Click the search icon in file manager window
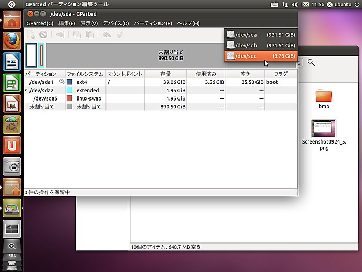 [311, 62]
